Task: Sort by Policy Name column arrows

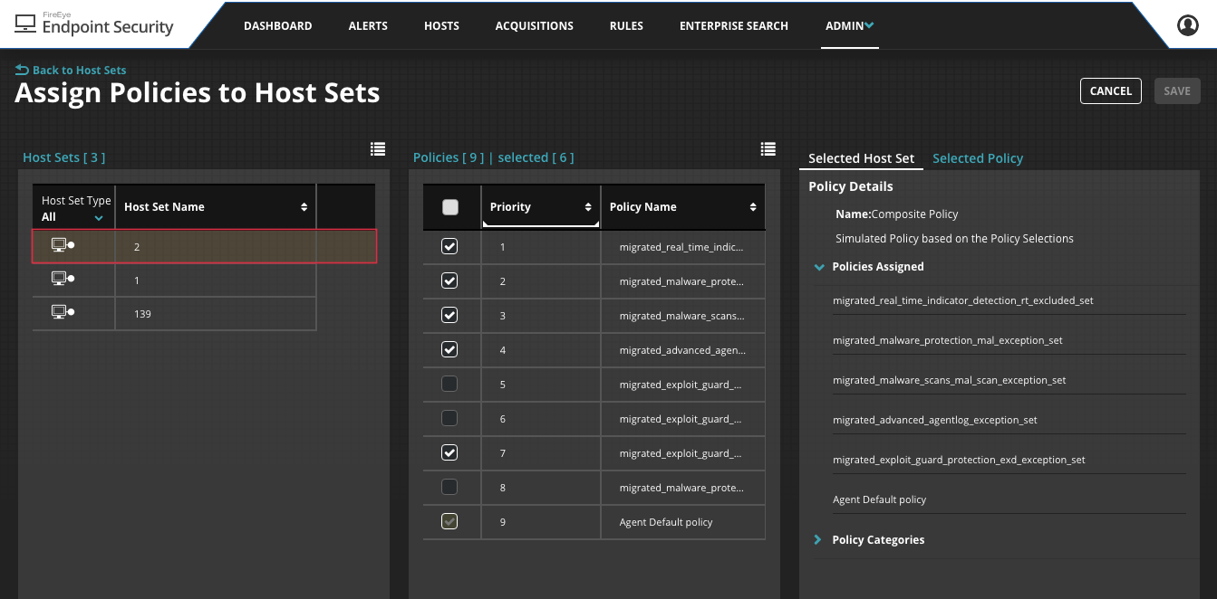Action: 753,207
